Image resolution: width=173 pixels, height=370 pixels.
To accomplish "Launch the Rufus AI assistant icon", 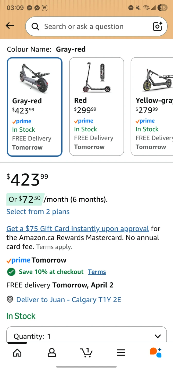I will 155,352.
